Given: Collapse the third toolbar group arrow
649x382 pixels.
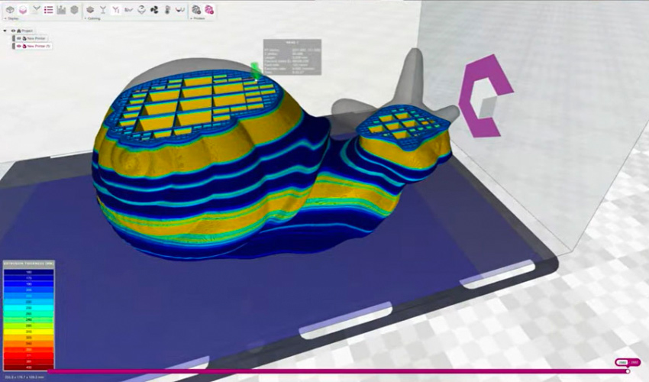Looking at the screenshot, I should 191,18.
